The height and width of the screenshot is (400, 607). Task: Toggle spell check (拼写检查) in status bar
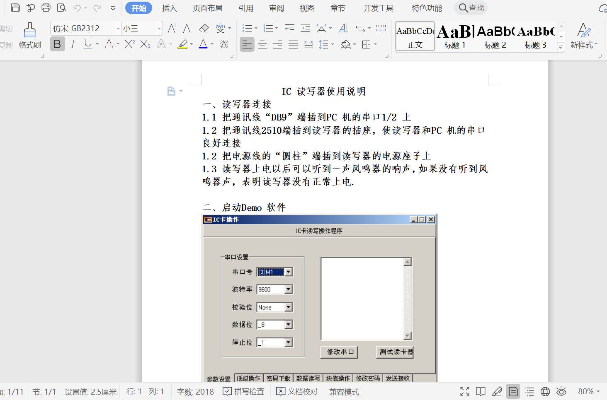pyautogui.click(x=243, y=391)
